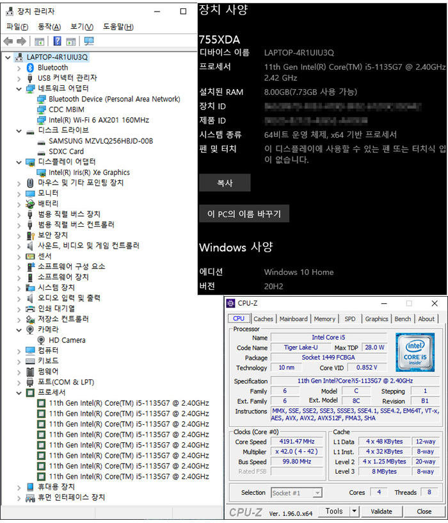448x523 pixels.
Task: Open the Tools dropdown arrow in CPU-Z
Action: (x=354, y=511)
